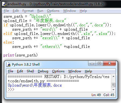Viewport: 121px width, 103px height.
Task: Open the Help menu in editor window
Action: 83,11
